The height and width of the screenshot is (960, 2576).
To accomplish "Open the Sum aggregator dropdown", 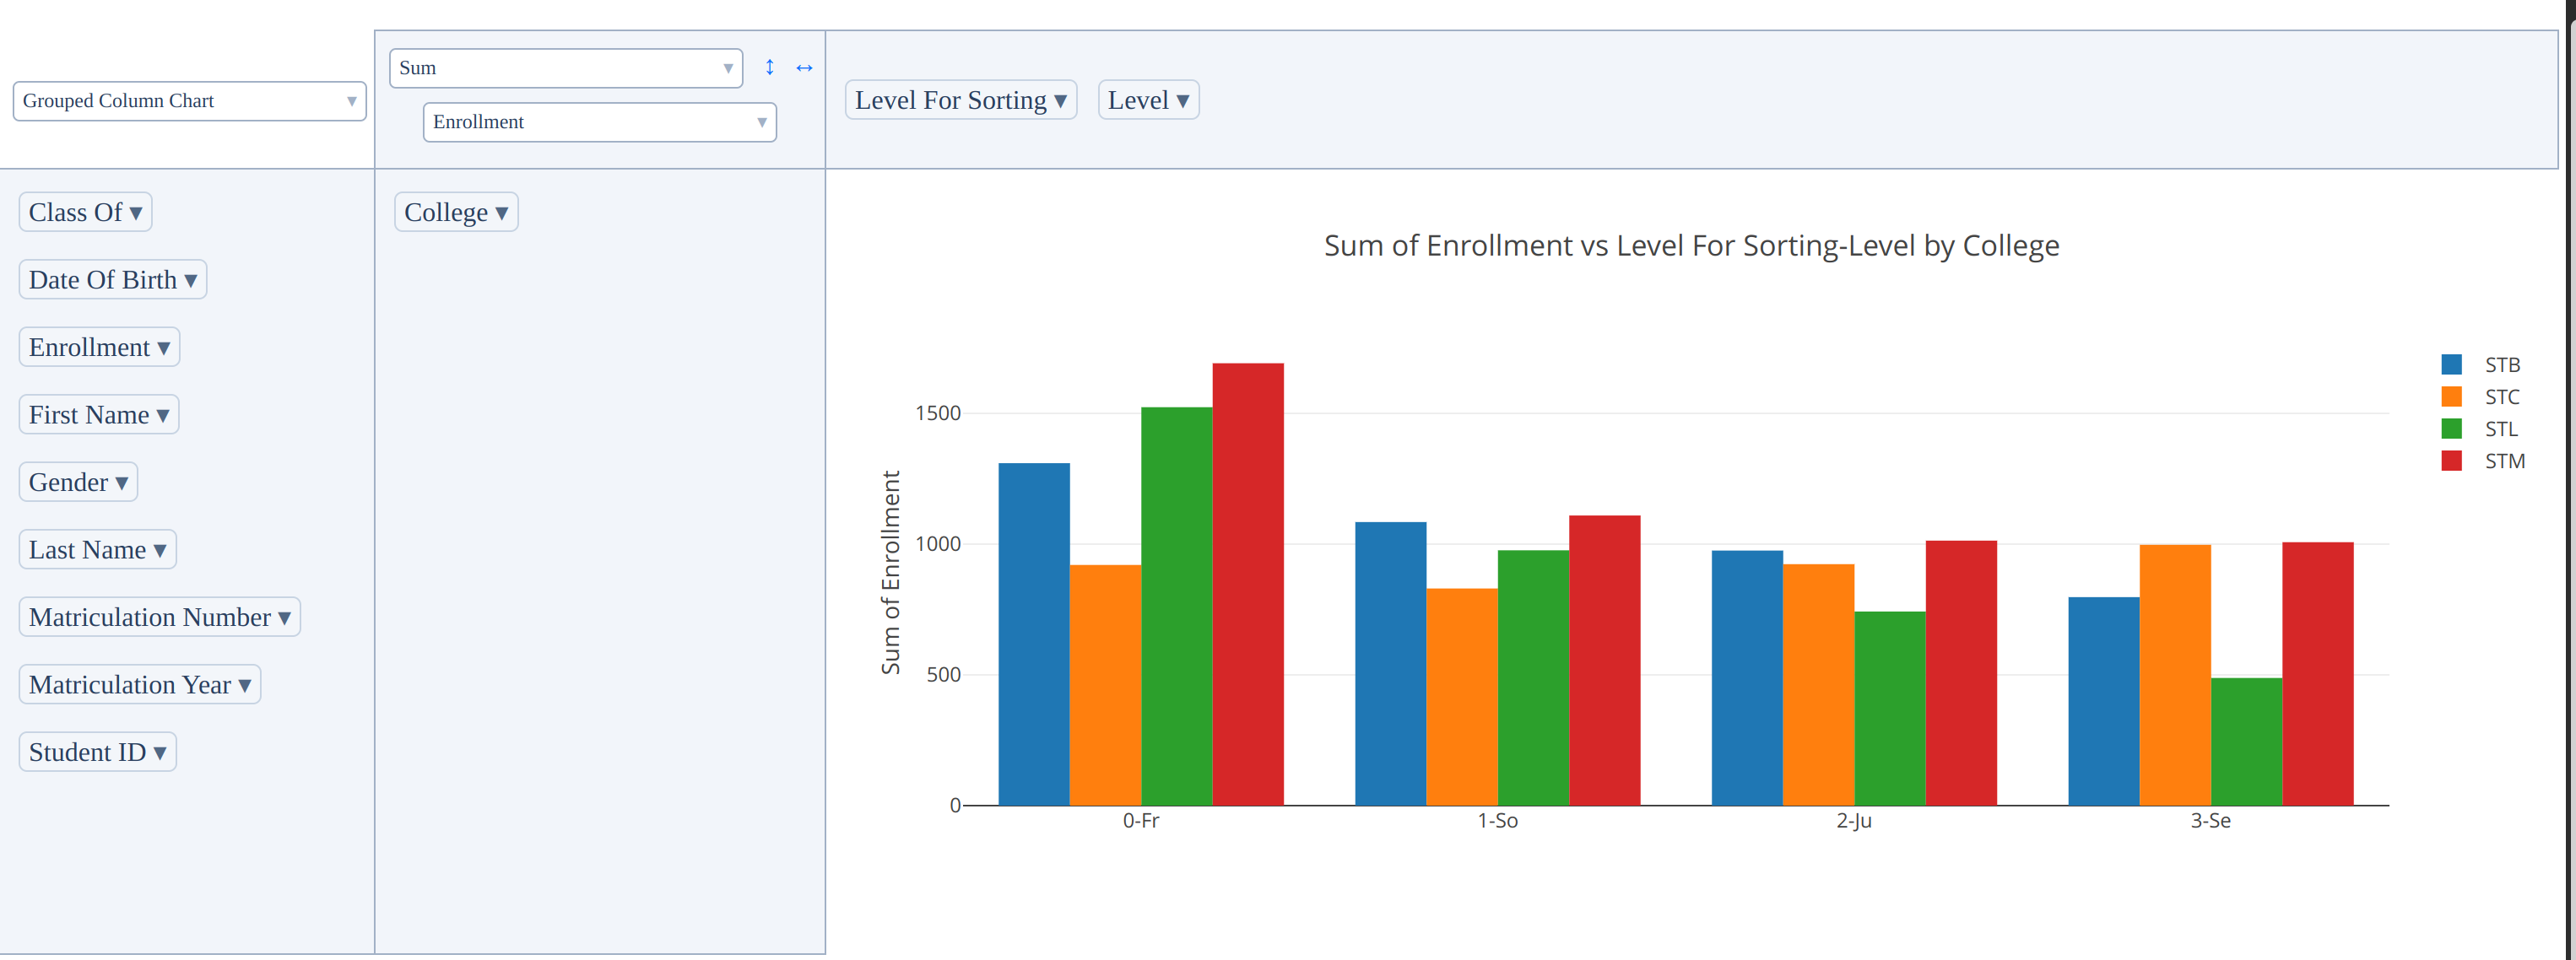I will coord(565,68).
